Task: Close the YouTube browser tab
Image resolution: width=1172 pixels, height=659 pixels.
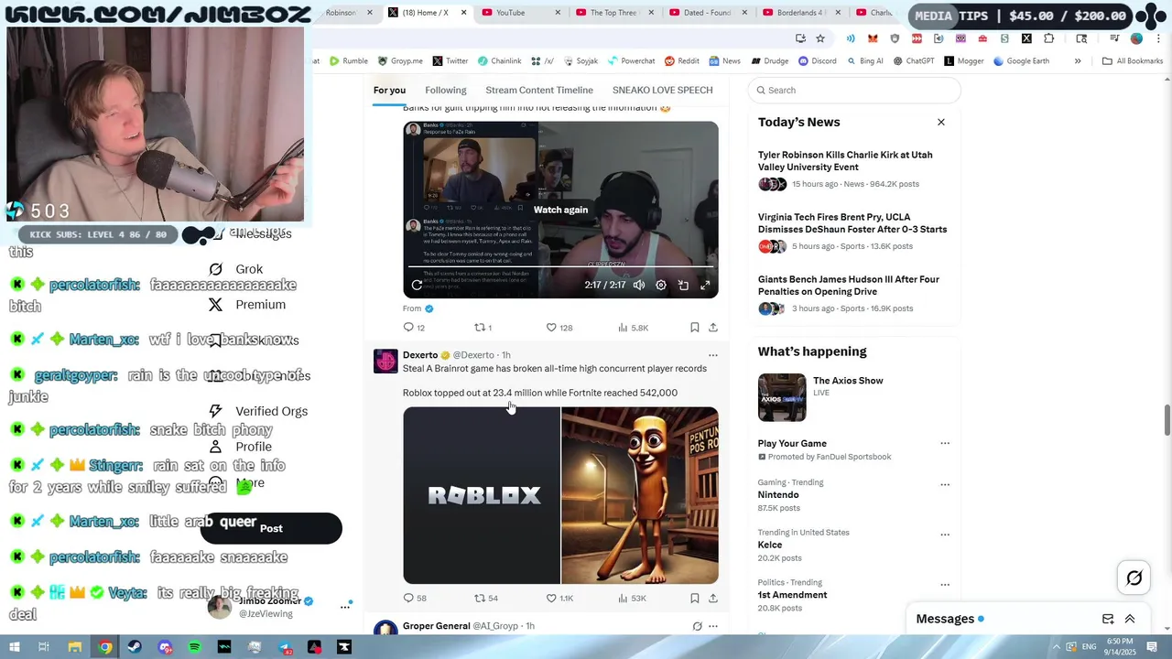Action: coord(558,13)
